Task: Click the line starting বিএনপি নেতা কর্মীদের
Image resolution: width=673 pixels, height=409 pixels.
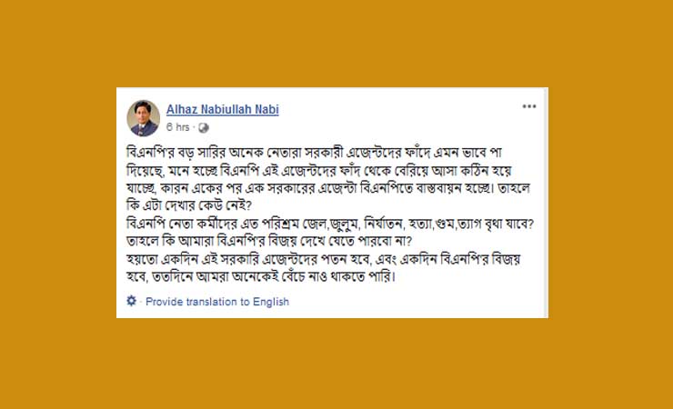Action: (x=330, y=224)
